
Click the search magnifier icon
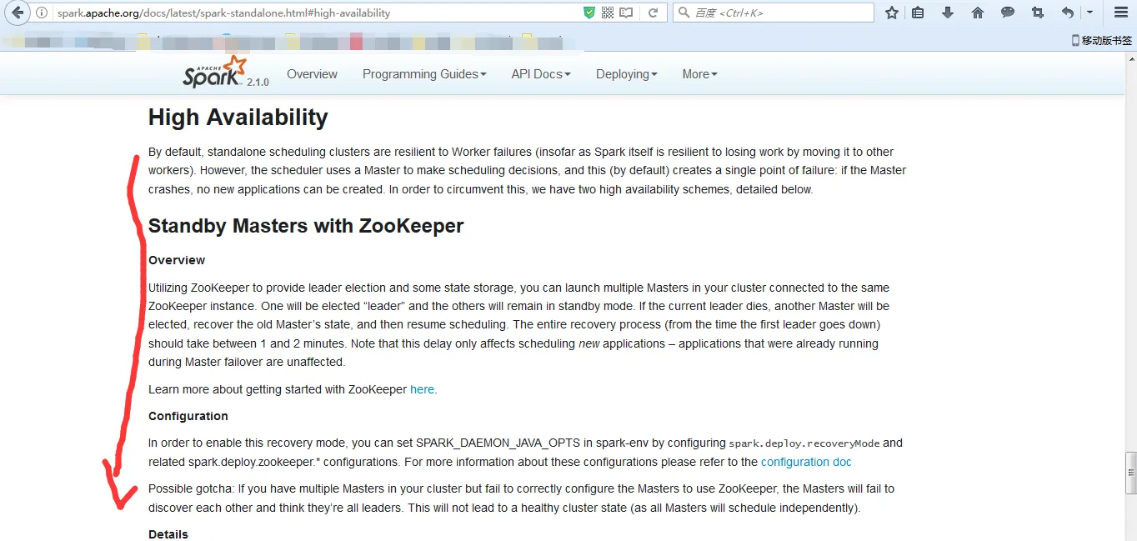pyautogui.click(x=684, y=13)
